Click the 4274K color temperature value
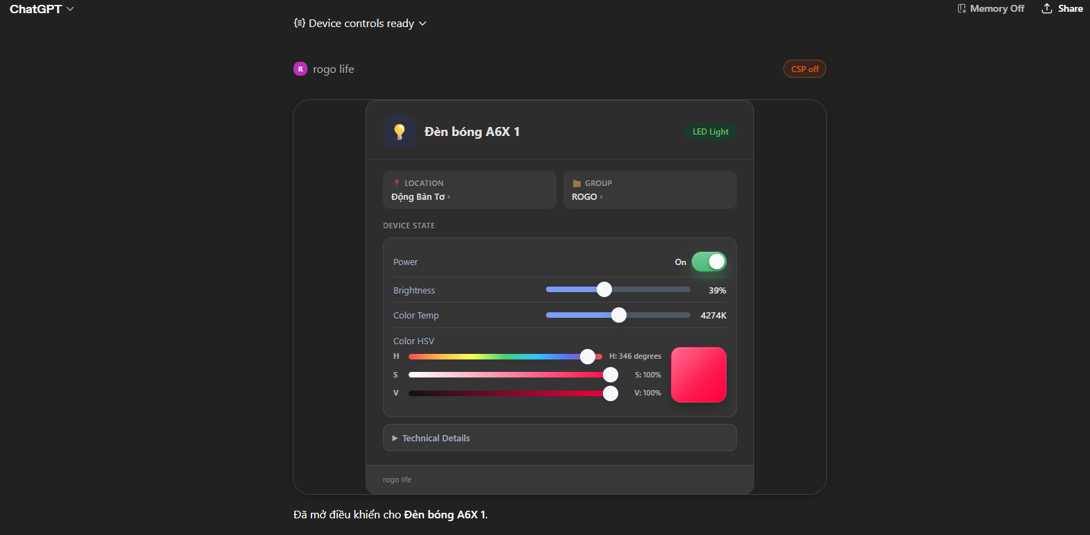 point(713,316)
